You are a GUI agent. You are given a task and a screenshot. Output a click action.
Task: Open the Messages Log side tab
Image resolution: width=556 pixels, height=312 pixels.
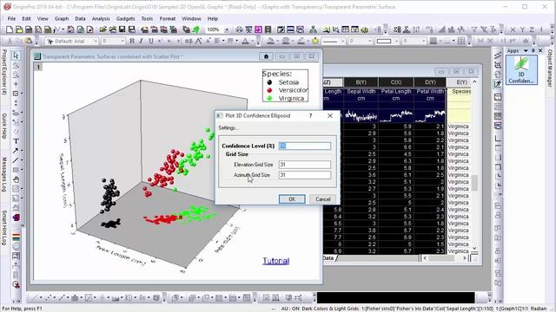pyautogui.click(x=3, y=174)
